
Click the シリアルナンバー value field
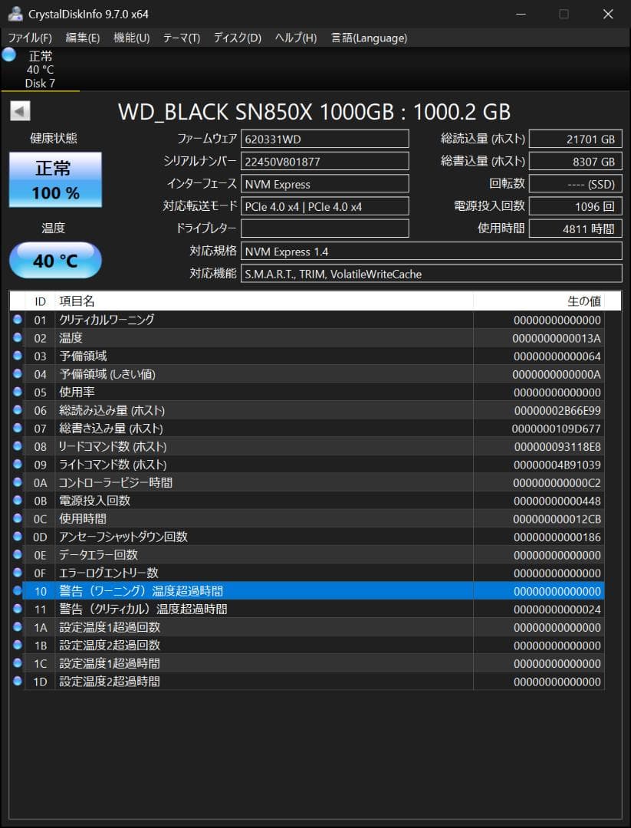[325, 161]
